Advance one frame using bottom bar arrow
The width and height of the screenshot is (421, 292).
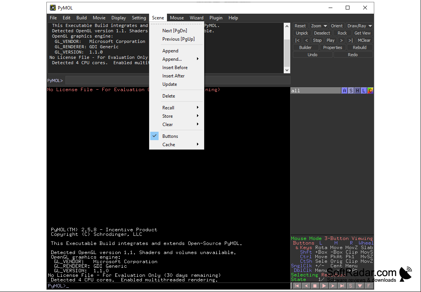333,286
